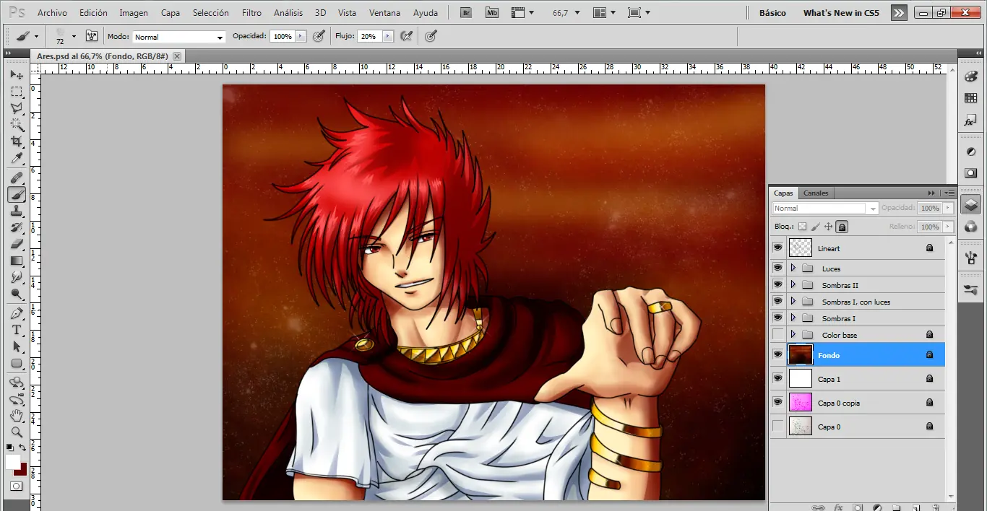Screen dimensions: 987x511
Task: Hide the Lineart layer
Action: (777, 248)
